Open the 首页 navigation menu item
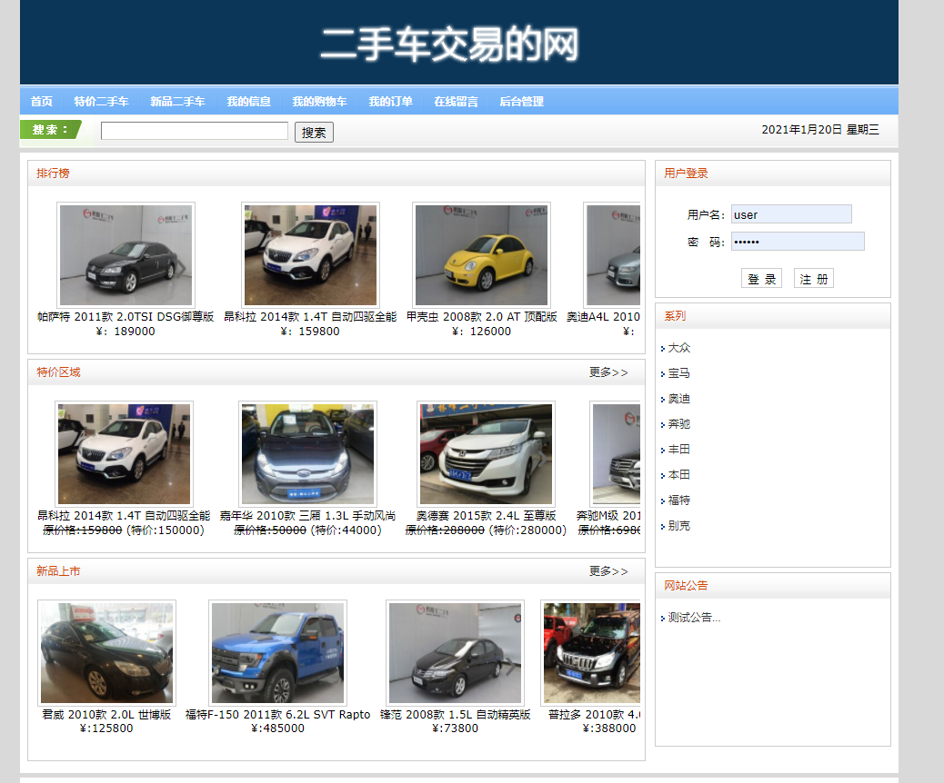This screenshot has height=783, width=944. click(x=40, y=101)
